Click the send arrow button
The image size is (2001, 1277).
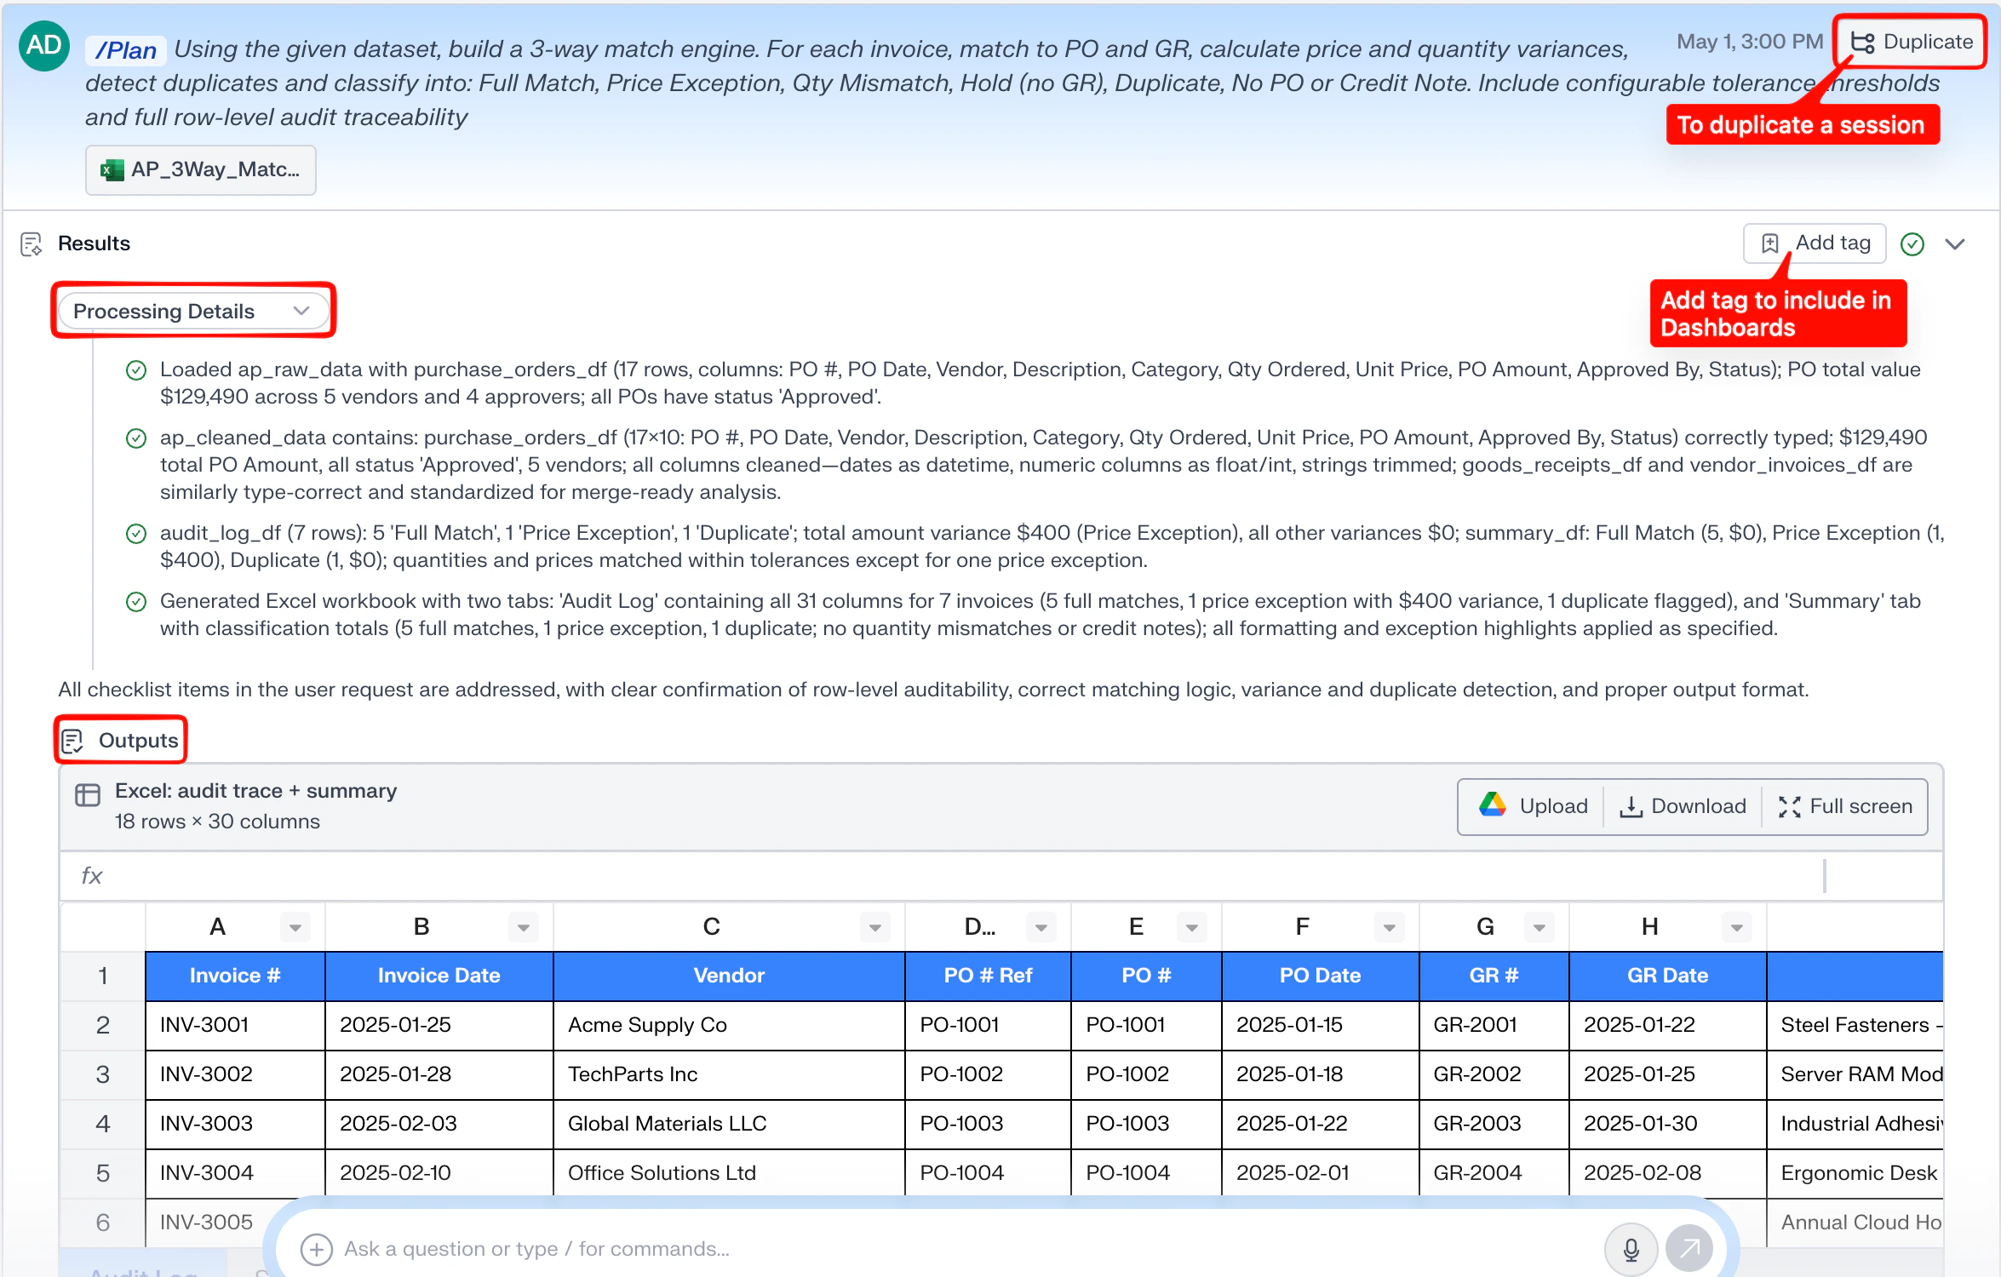(x=1689, y=1249)
